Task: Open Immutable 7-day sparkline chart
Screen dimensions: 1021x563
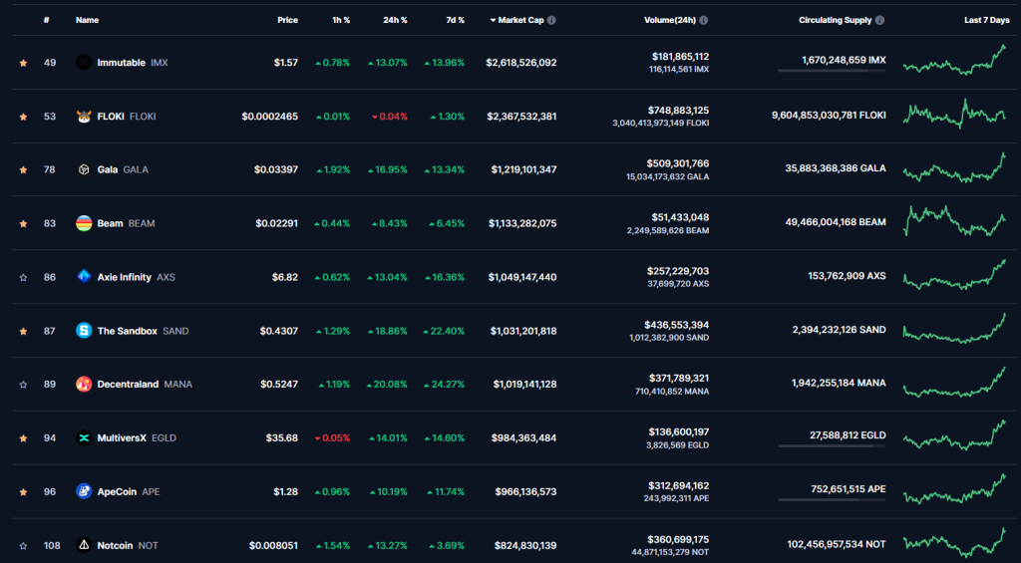Action: coord(954,60)
